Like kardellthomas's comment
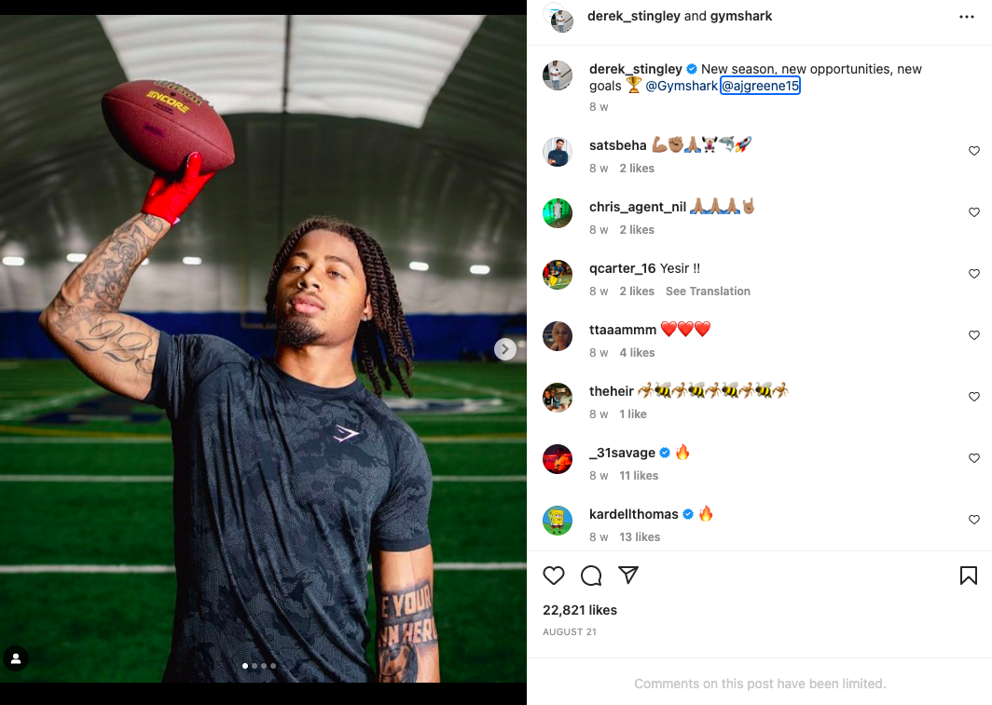The image size is (992, 705). coord(974,520)
